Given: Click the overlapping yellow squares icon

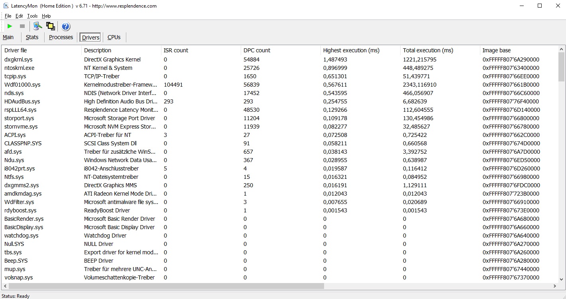Looking at the screenshot, I should 51,26.
